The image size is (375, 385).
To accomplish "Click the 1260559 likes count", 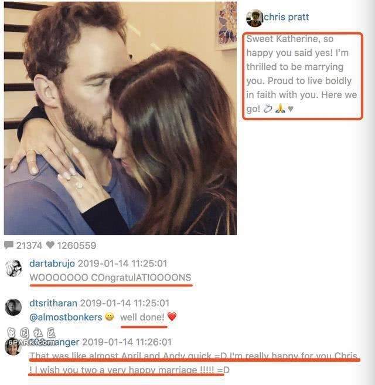I will point(77,245).
